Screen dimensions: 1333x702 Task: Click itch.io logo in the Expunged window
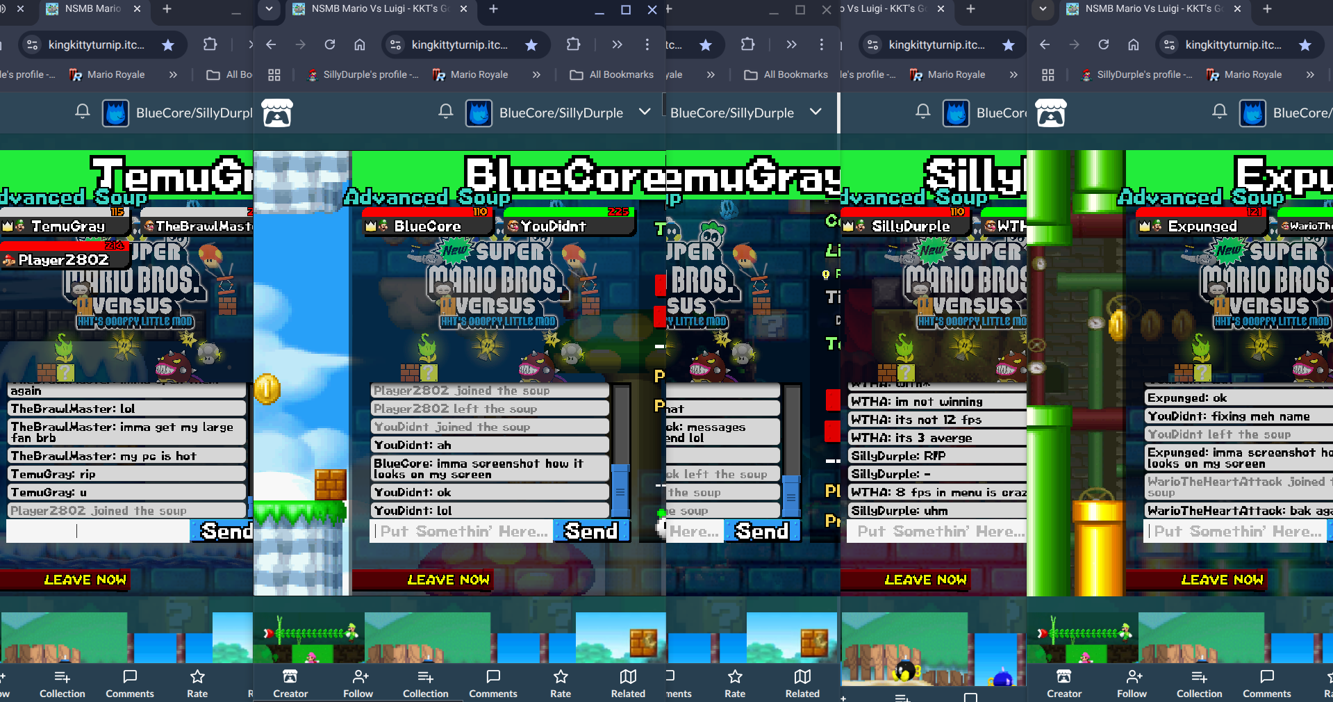click(1051, 113)
